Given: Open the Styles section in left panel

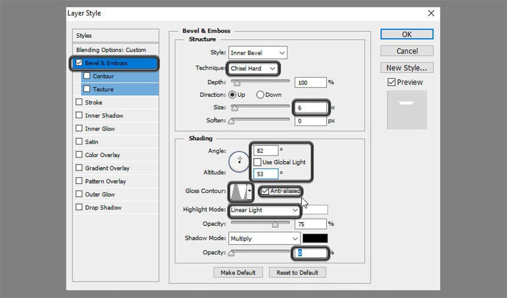Looking at the screenshot, I should point(116,35).
